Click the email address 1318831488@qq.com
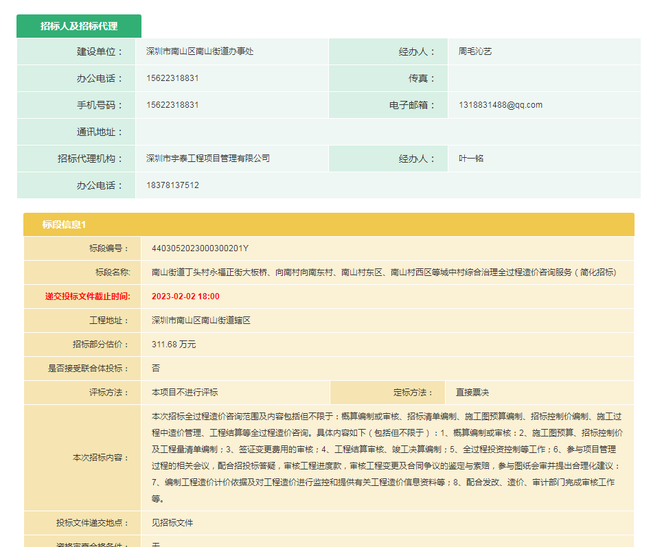The width and height of the screenshot is (651, 547). coord(501,105)
